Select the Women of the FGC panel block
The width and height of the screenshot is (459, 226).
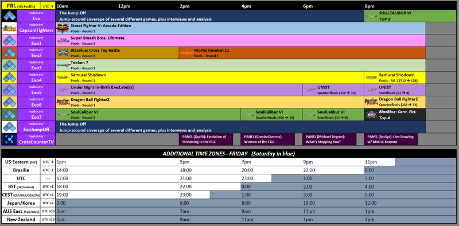[268, 139]
